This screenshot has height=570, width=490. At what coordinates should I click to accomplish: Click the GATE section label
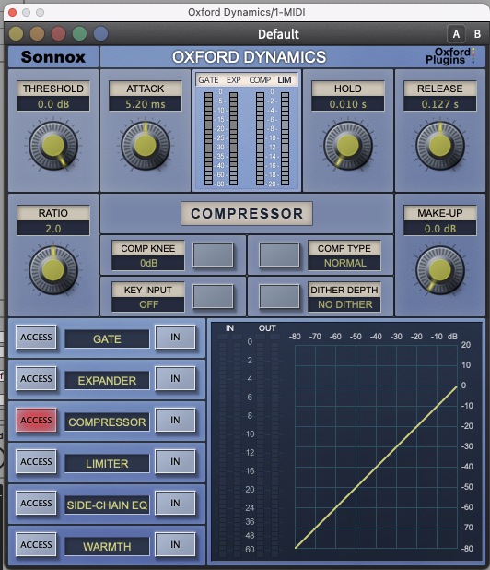[107, 338]
